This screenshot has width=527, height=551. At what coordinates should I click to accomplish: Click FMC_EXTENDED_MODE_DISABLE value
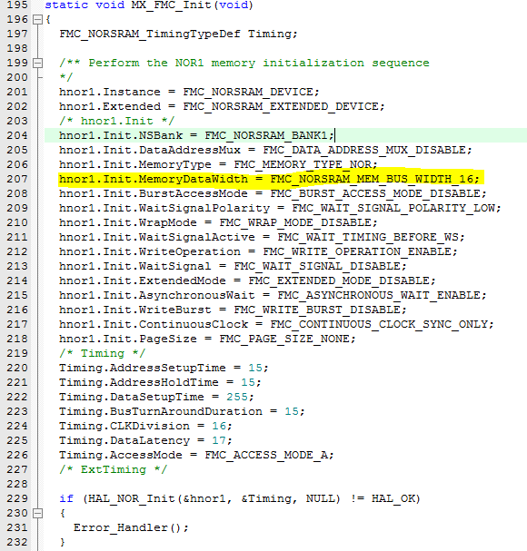[x=339, y=280]
